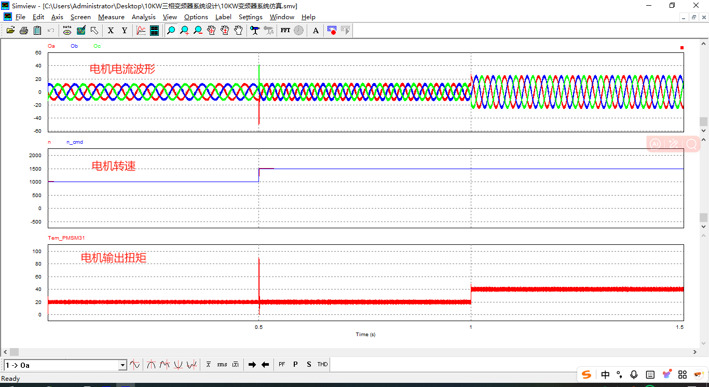Click the THD measurement button

pyautogui.click(x=322, y=365)
